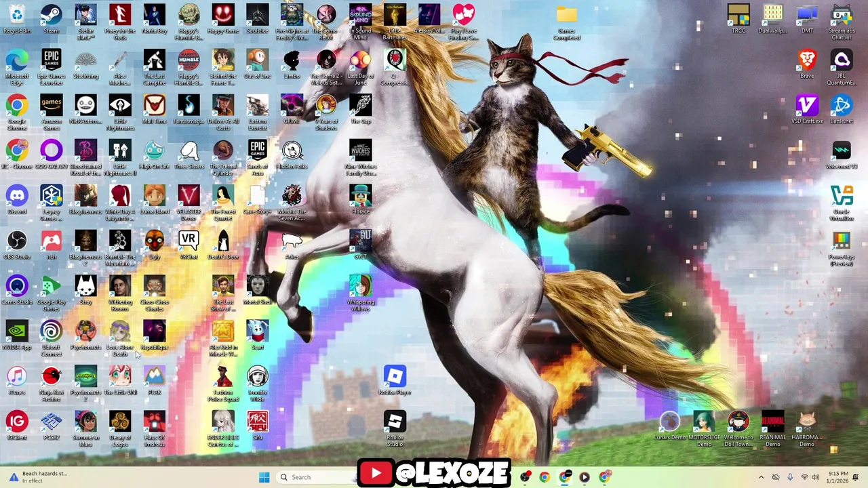This screenshot has height=488, width=868.
Task: Select the Sifu desktop shortcut
Action: coord(258,426)
